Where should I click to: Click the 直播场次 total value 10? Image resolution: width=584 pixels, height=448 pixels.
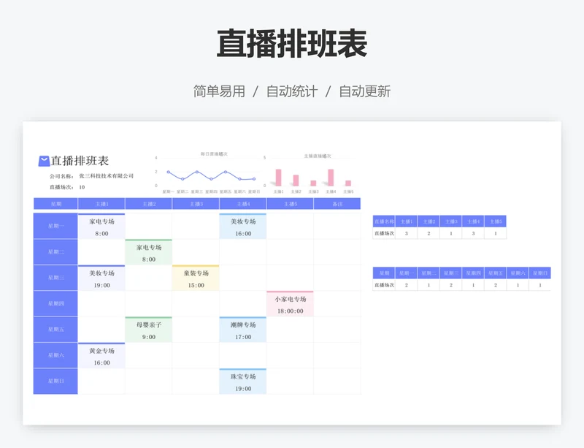pos(82,187)
